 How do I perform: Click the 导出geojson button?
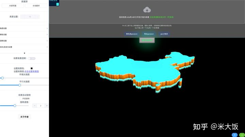pyautogui.click(x=149, y=34)
